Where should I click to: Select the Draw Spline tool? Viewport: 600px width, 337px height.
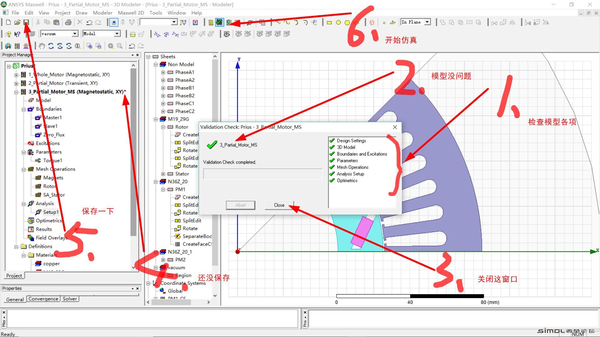(287, 22)
